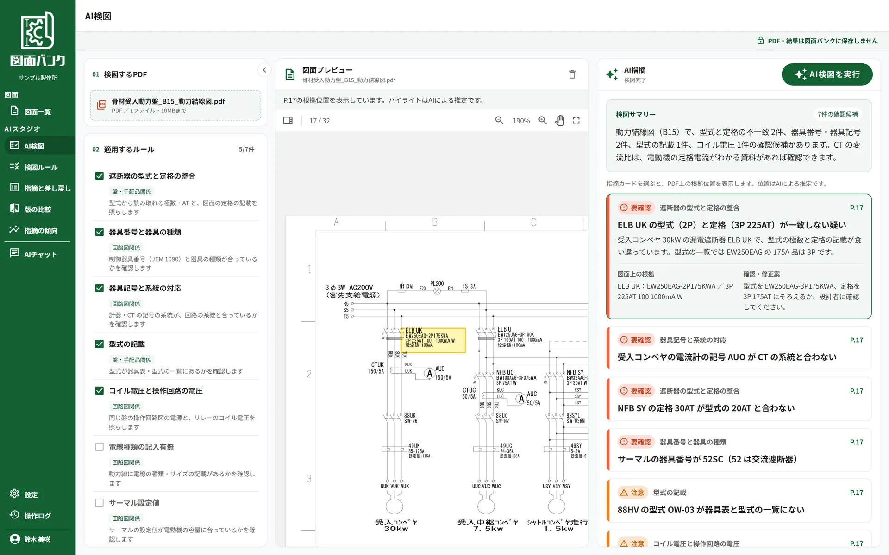Open finding 受入コンベヤの電流計の記号 AUO

[x=739, y=348]
